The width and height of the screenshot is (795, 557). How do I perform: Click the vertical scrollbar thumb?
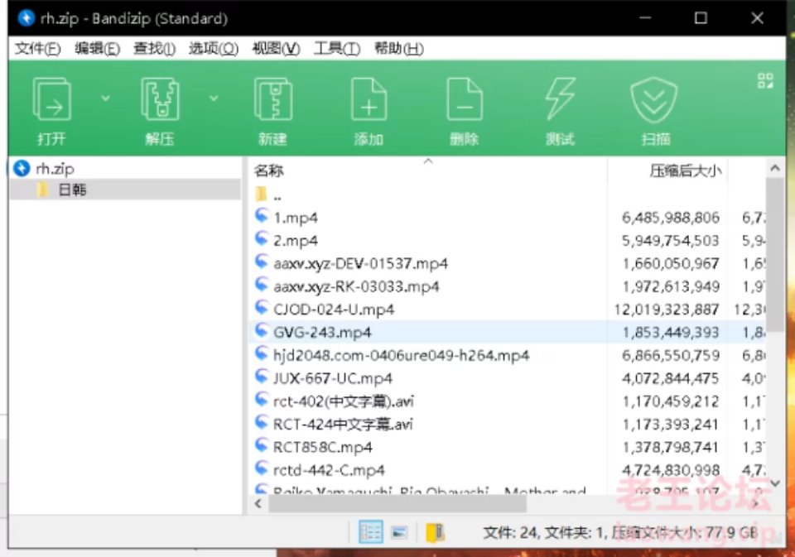pyautogui.click(x=775, y=253)
